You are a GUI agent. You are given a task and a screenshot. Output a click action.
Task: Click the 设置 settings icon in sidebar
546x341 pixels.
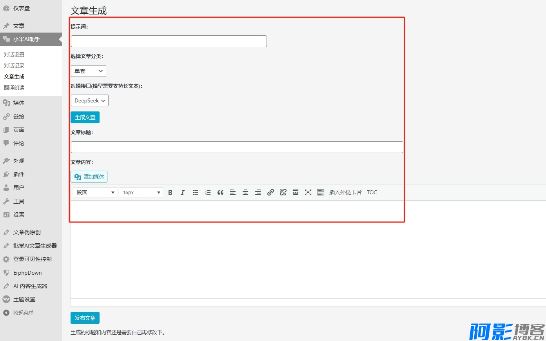point(6,215)
